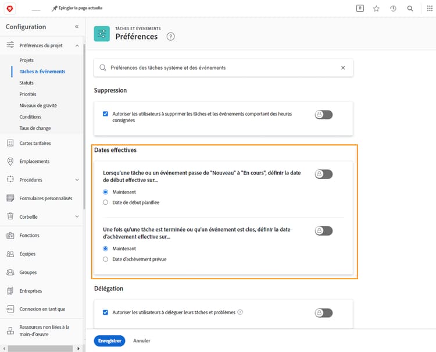Click the pin icon for Épingler la page actuelle

[x=55, y=8]
